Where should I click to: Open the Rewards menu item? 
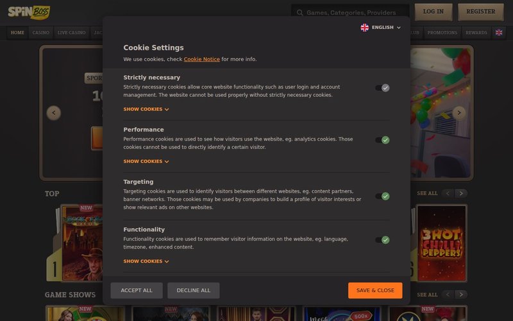[x=476, y=33]
